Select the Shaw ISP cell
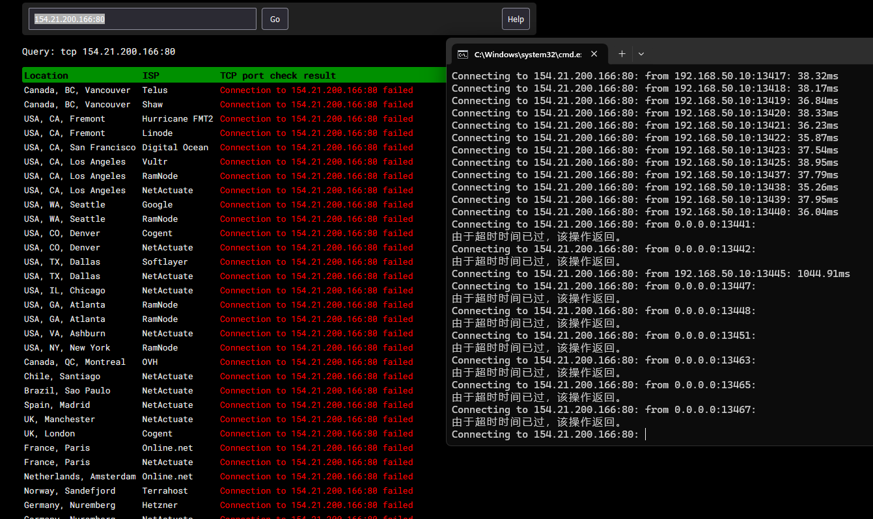This screenshot has width=873, height=519. [152, 105]
